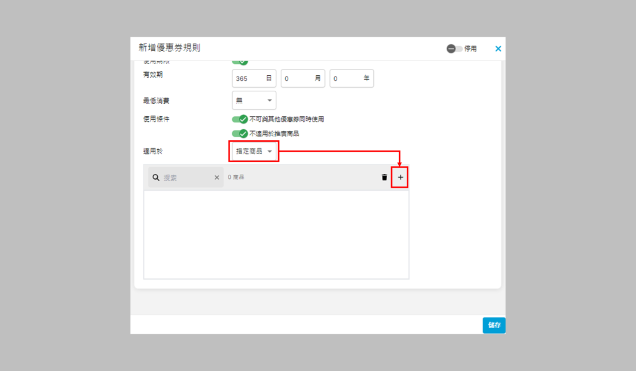Click the 新增優惠券規則 dialog title

[x=170, y=48]
